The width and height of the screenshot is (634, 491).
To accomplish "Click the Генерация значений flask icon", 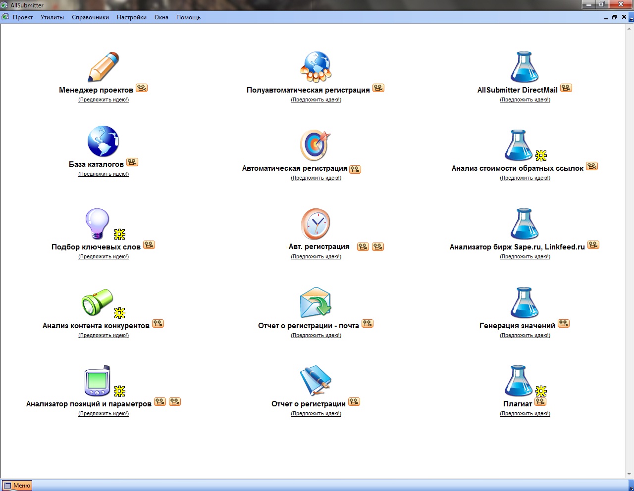I will pyautogui.click(x=525, y=302).
